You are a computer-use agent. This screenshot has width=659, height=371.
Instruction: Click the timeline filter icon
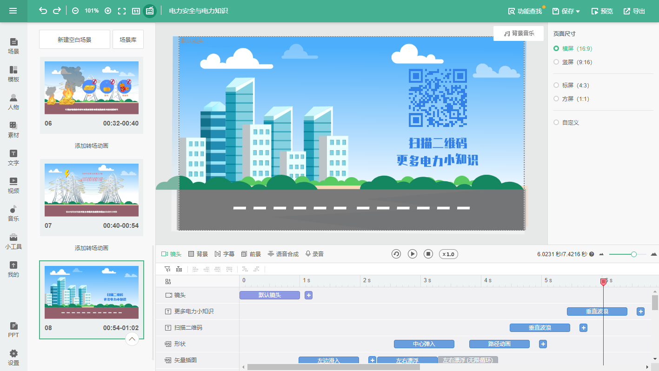tap(167, 269)
